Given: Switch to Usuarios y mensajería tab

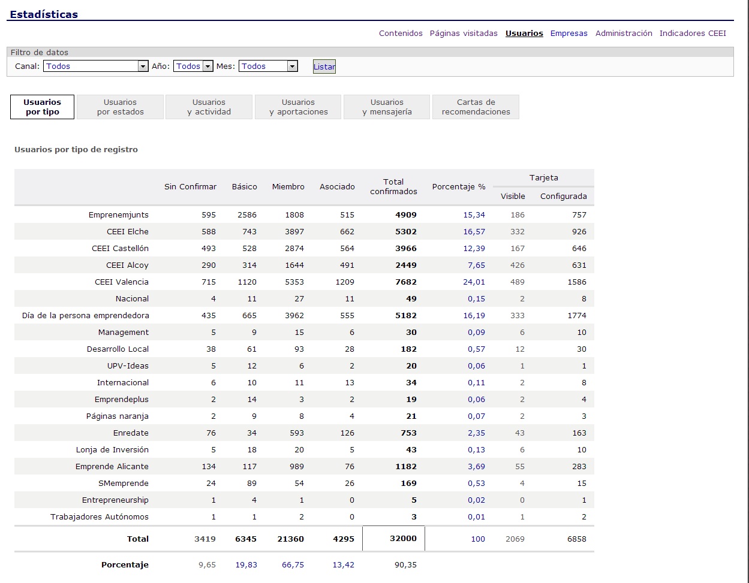Looking at the screenshot, I should coord(387,107).
